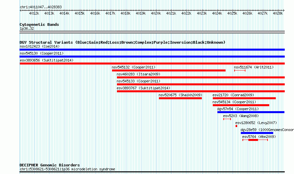The image size is (294, 174).
Task: Select the nsv545130 (Cooper2011) blue bar
Action: coord(152,57)
